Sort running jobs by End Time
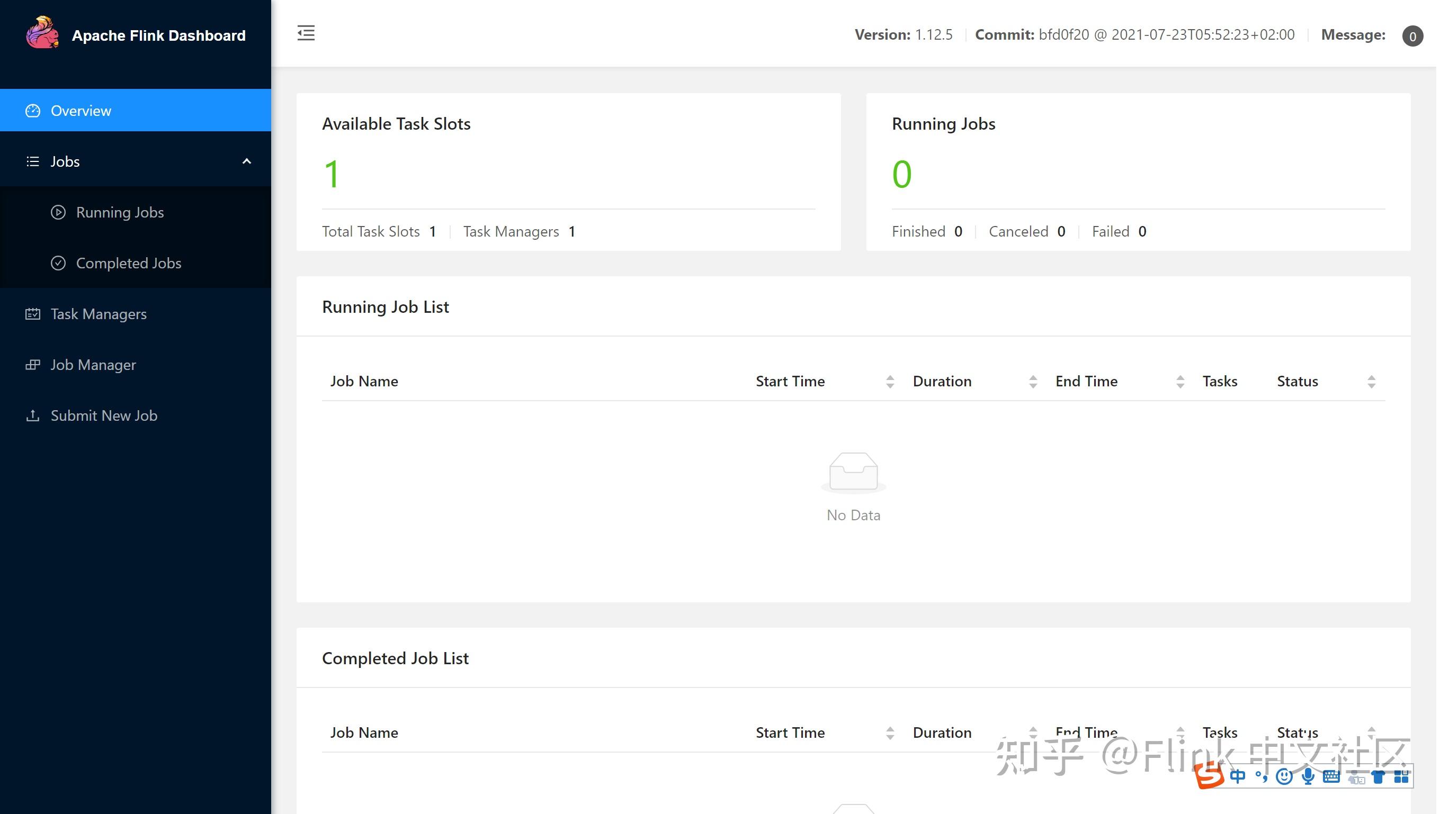Viewport: 1449px width, 814px height. [1180, 382]
